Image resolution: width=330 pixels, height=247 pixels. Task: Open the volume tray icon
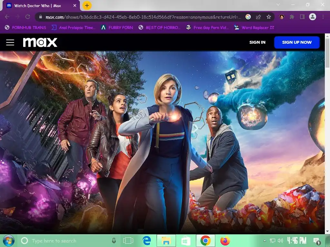(x=280, y=241)
